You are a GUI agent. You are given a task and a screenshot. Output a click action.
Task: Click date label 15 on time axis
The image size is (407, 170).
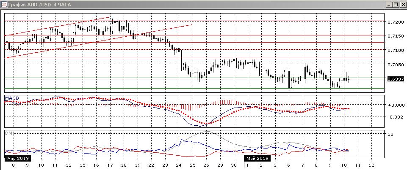82,165
